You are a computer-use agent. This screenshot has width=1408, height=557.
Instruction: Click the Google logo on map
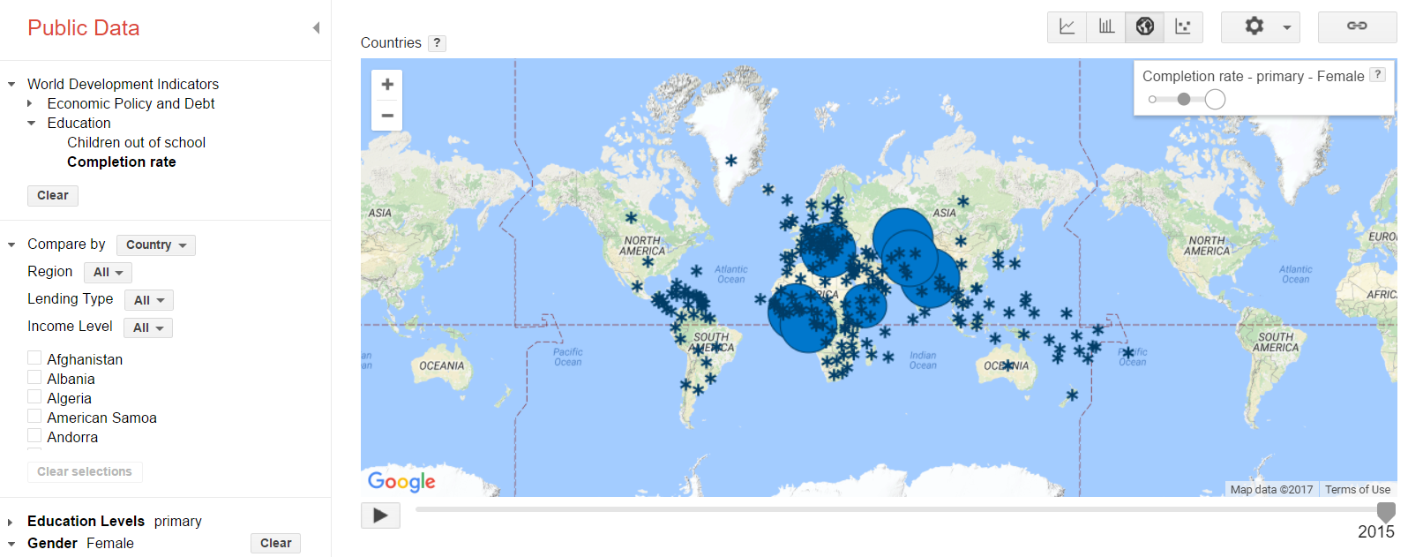pyautogui.click(x=401, y=481)
